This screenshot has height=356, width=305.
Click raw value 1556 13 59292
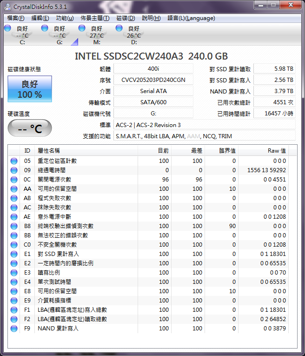(266, 170)
